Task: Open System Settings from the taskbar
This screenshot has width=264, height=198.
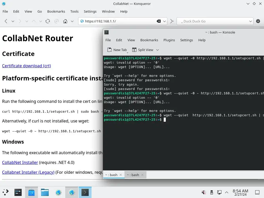Action: [18, 192]
